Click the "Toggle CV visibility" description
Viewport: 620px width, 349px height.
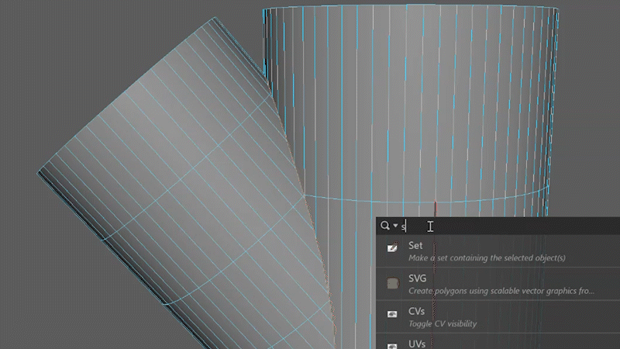[x=443, y=323]
